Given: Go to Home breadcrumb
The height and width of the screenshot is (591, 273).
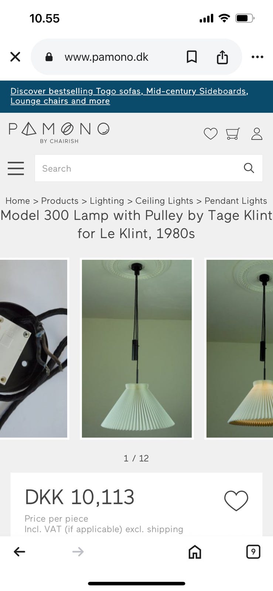Looking at the screenshot, I should [18, 201].
